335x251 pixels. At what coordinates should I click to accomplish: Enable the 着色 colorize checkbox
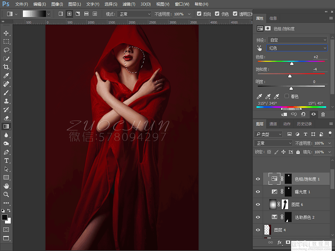287,96
